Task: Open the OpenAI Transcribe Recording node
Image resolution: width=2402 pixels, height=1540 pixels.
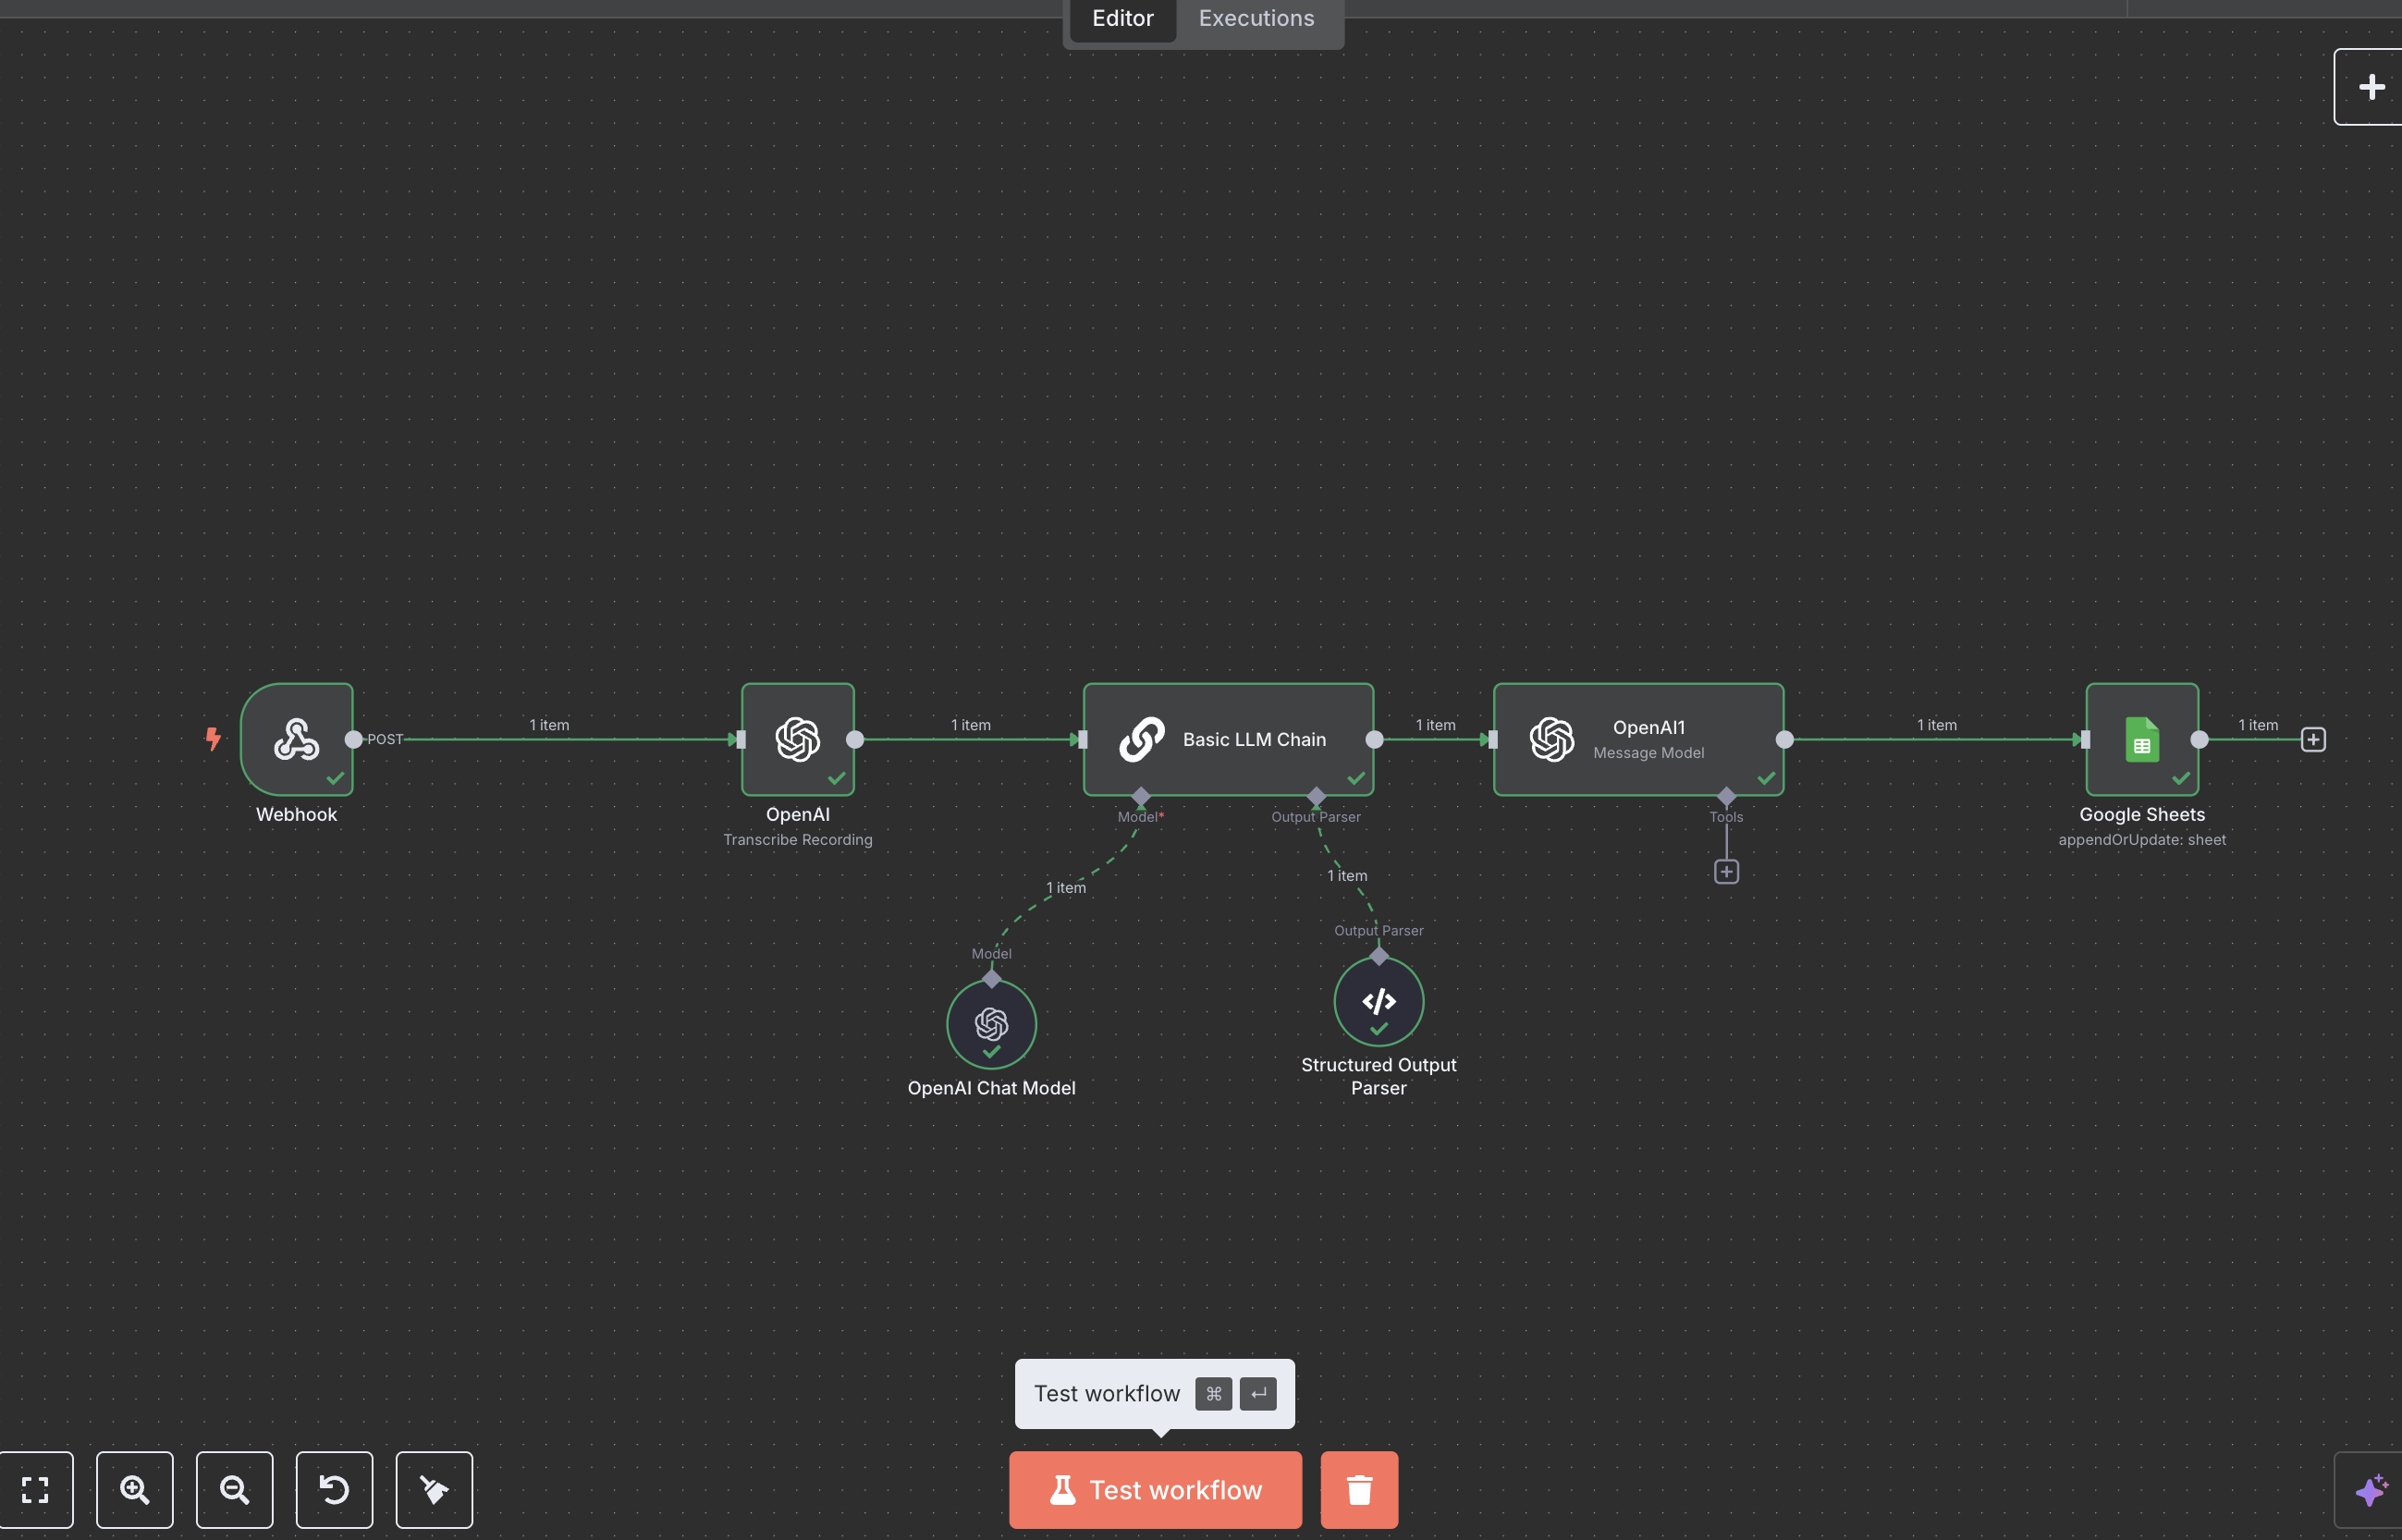Action: point(797,739)
